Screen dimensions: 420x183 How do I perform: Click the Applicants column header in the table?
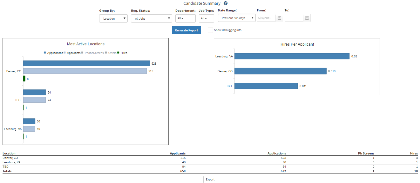tap(177, 153)
